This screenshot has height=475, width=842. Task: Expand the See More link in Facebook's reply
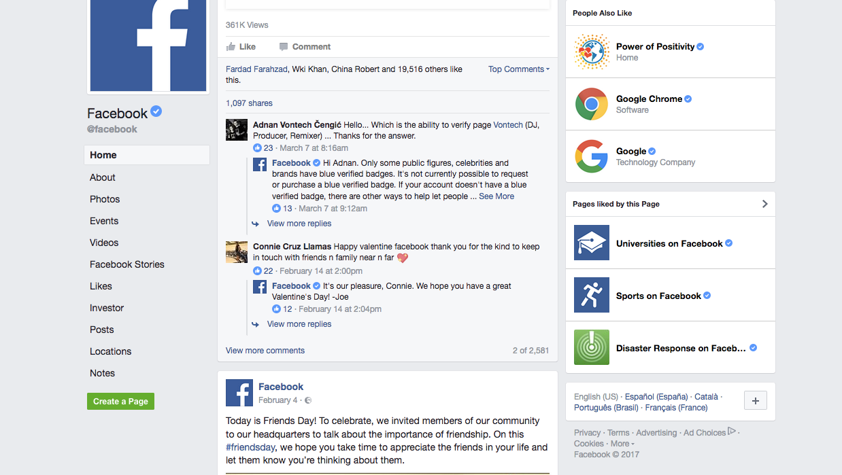[496, 196]
